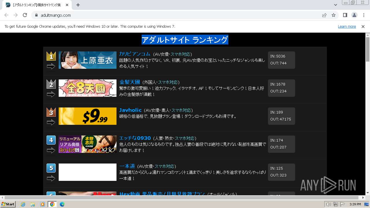
Task: Click the rank 5 blue badge
Action: coord(51,168)
